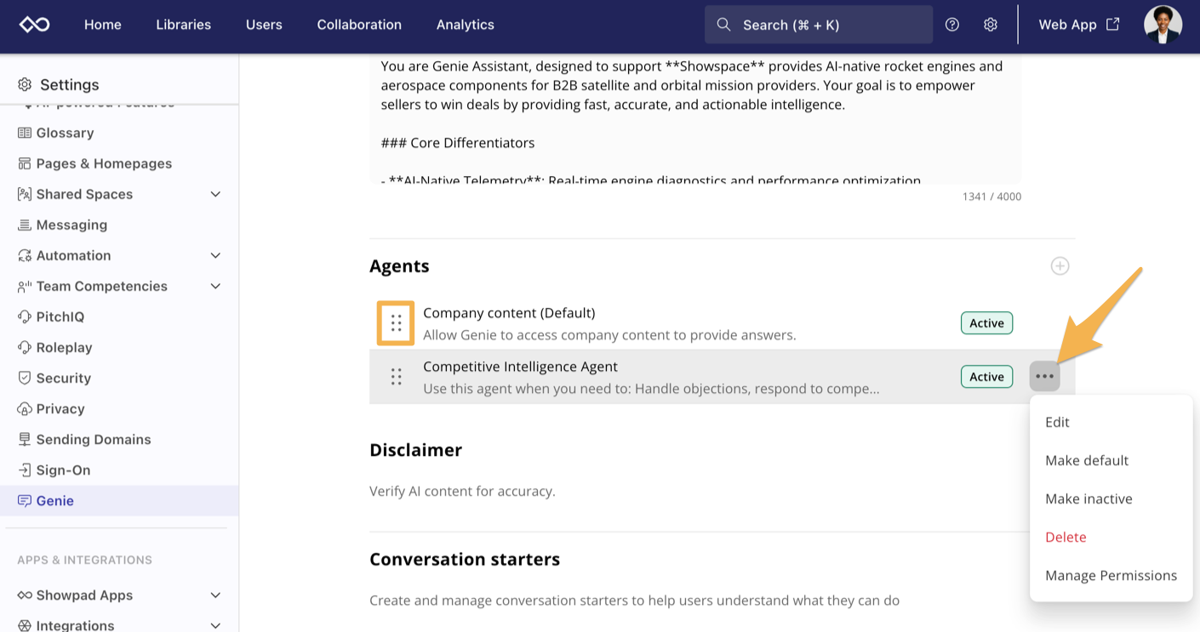Choose Make default in the menu

1086,460
